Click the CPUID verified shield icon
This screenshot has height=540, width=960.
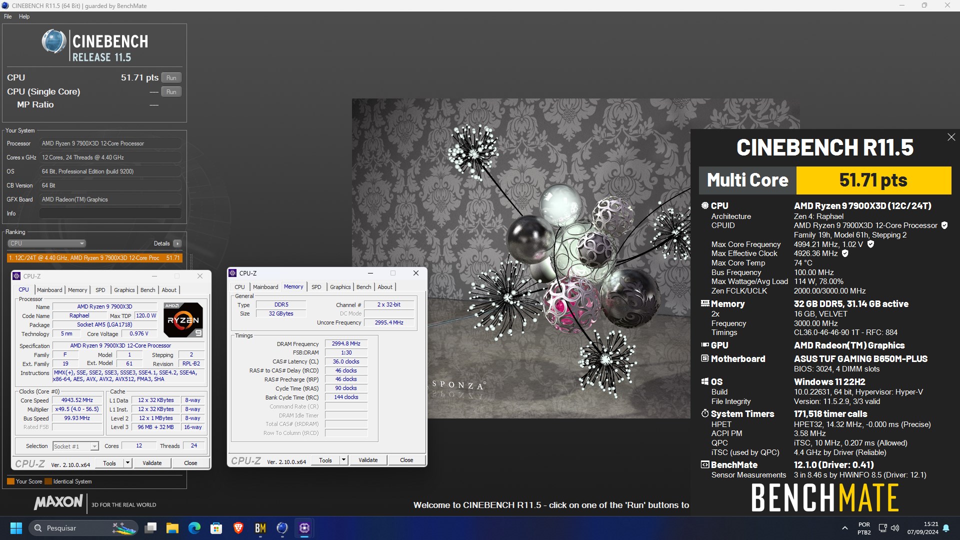[944, 225]
